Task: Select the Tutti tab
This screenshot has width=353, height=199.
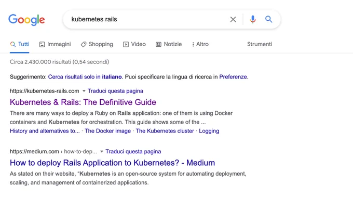Action: (20, 44)
